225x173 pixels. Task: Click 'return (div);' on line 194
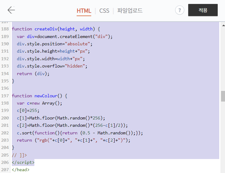coord(33,74)
